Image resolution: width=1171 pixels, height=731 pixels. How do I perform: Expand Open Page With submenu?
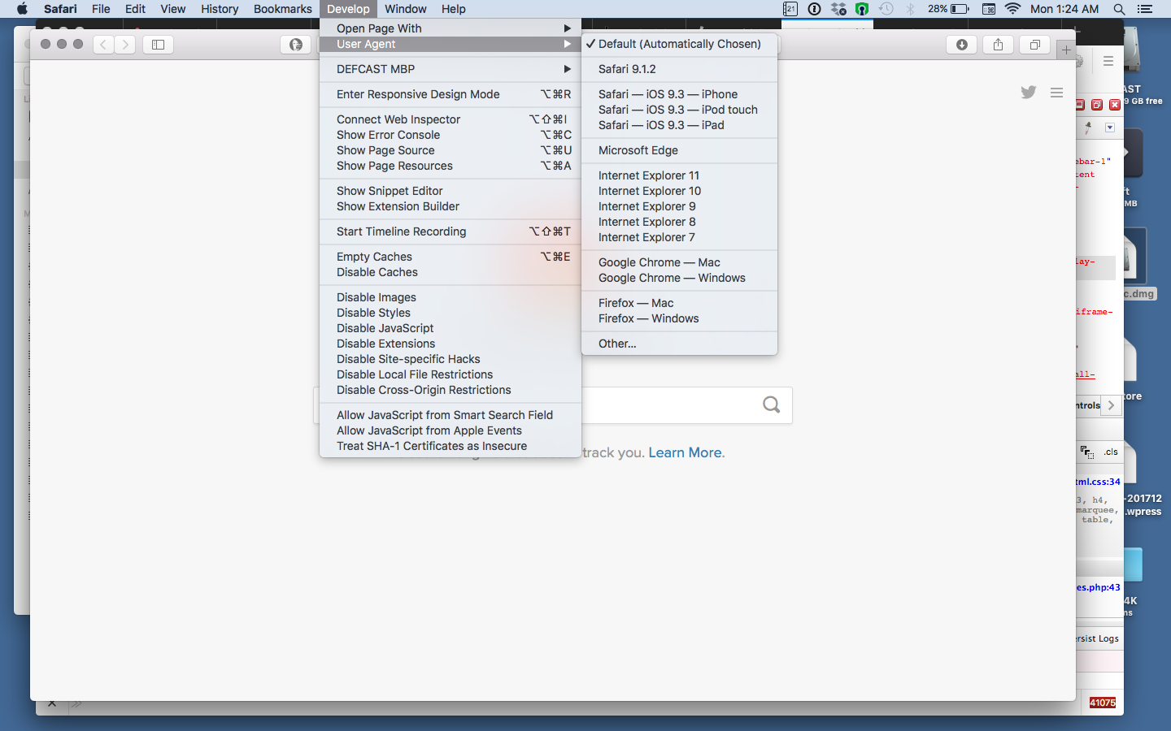451,28
